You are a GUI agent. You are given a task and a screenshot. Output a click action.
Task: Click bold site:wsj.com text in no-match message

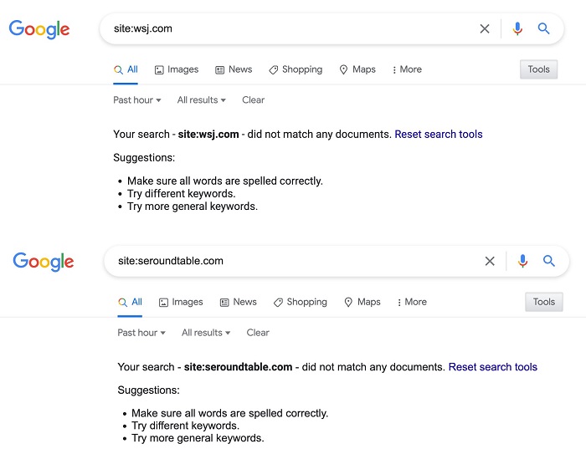(x=208, y=135)
